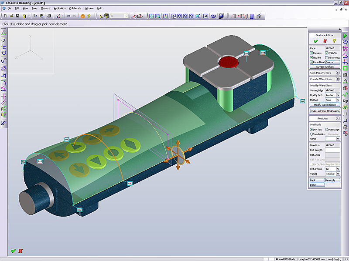Image resolution: width=349 pixels, height=261 pixels.
Task: Click the Surface Analysis button
Action: [325, 67]
